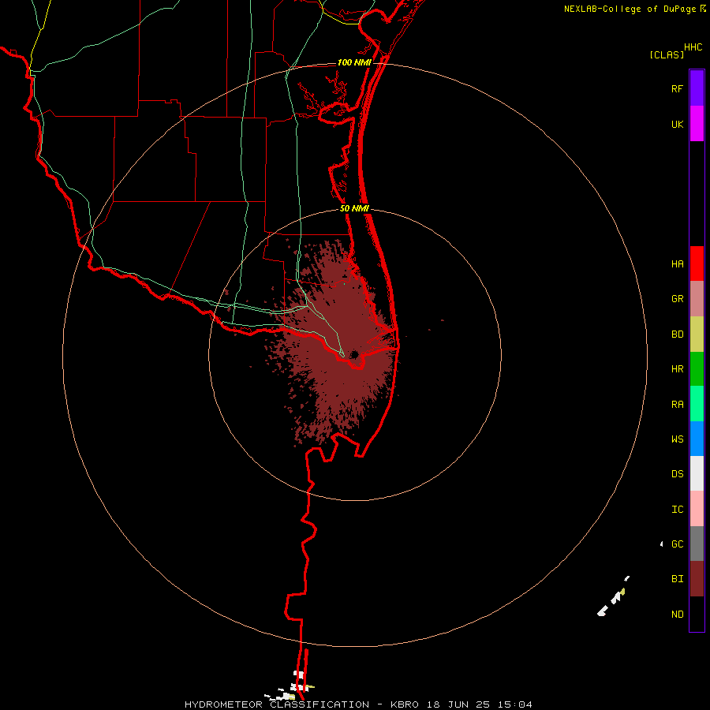This screenshot has width=710, height=710.
Task: Click the UK magenta legend swatch
Action: [x=697, y=124]
